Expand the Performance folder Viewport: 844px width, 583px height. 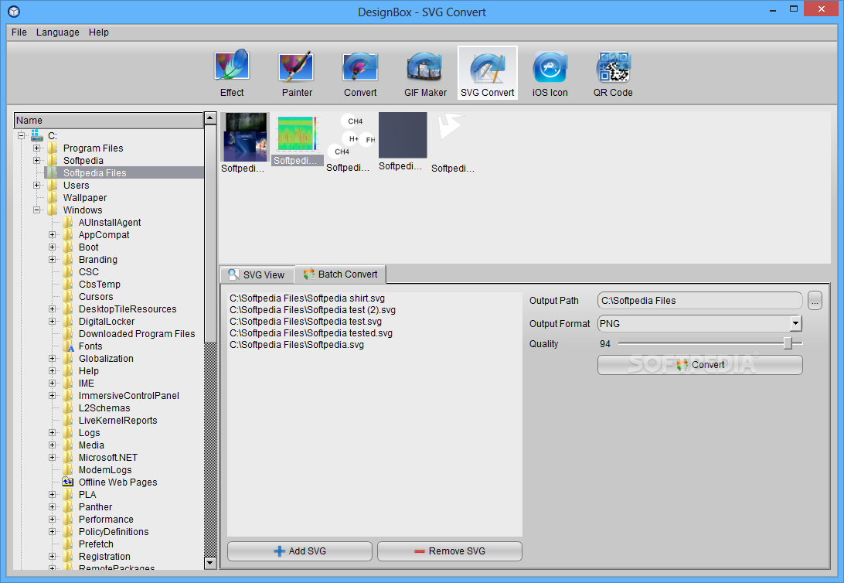pos(53,519)
